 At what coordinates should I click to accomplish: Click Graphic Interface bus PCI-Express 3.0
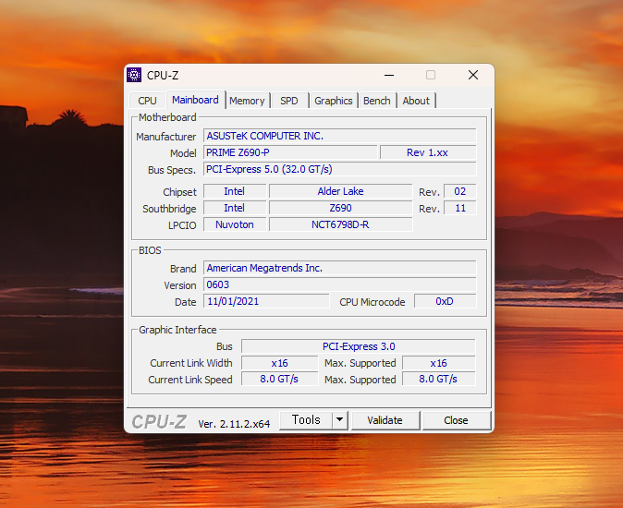click(x=359, y=346)
